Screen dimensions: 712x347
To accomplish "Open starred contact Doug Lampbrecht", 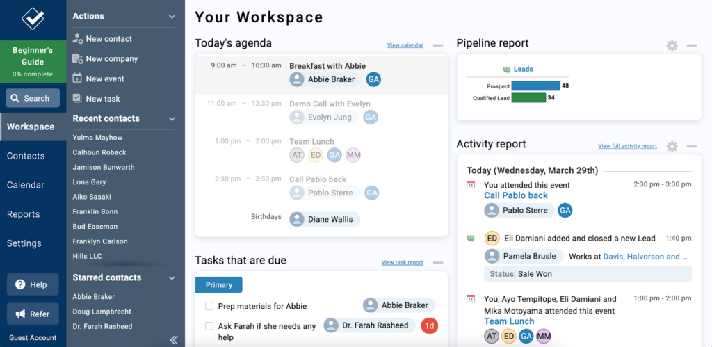I will point(102,312).
